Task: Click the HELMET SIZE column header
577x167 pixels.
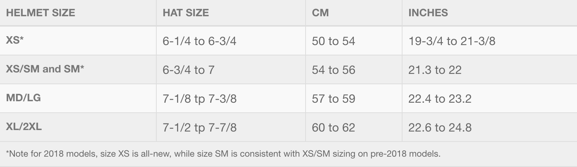Action: tap(40, 13)
